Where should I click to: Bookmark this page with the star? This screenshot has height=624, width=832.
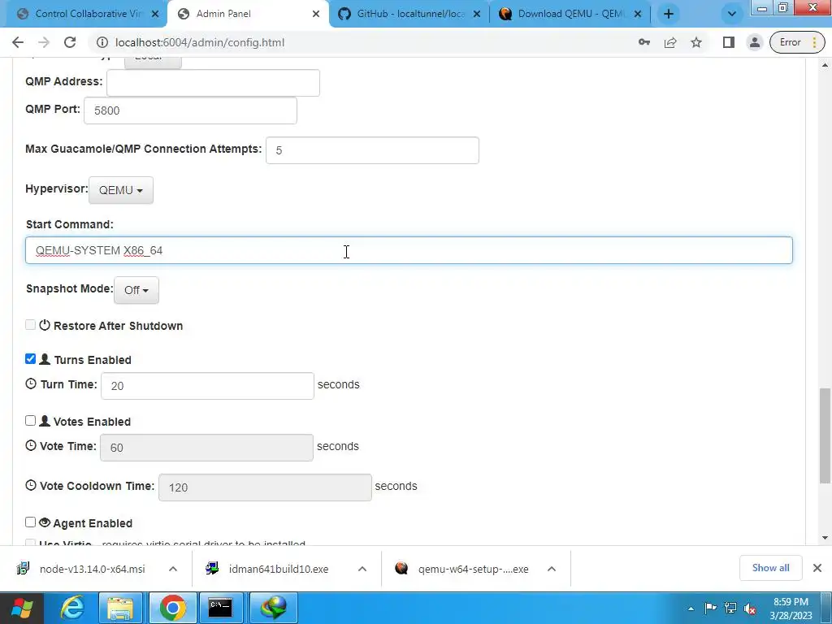tap(696, 42)
